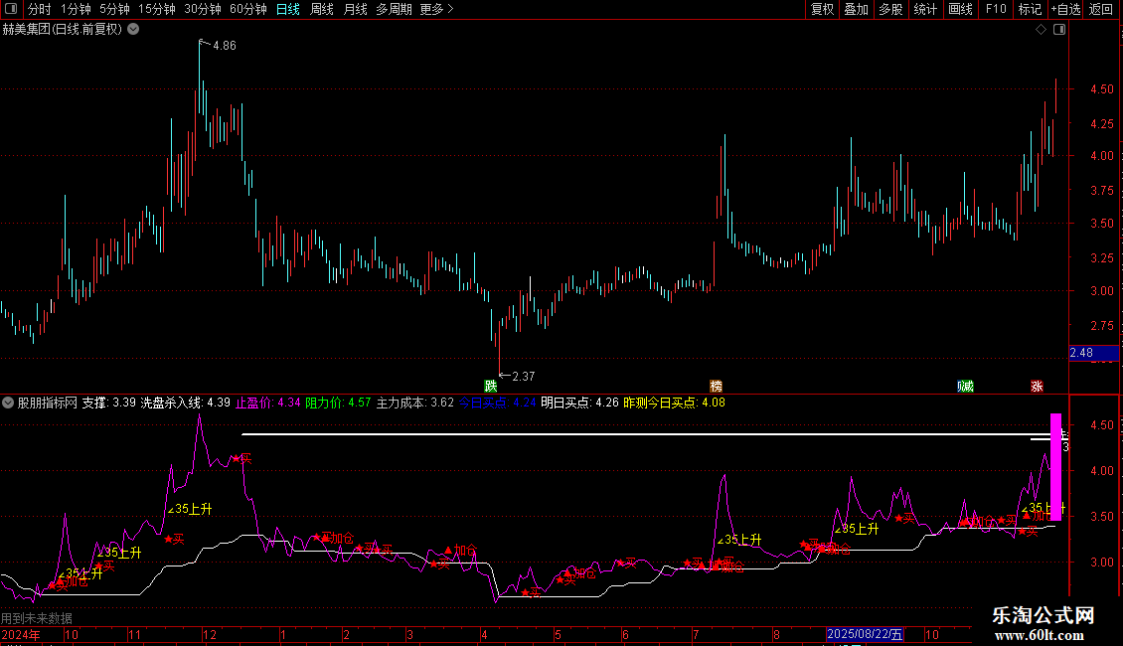The height and width of the screenshot is (646, 1123).
Task: Open the 画线 drawing tools button
Action: 960,9
